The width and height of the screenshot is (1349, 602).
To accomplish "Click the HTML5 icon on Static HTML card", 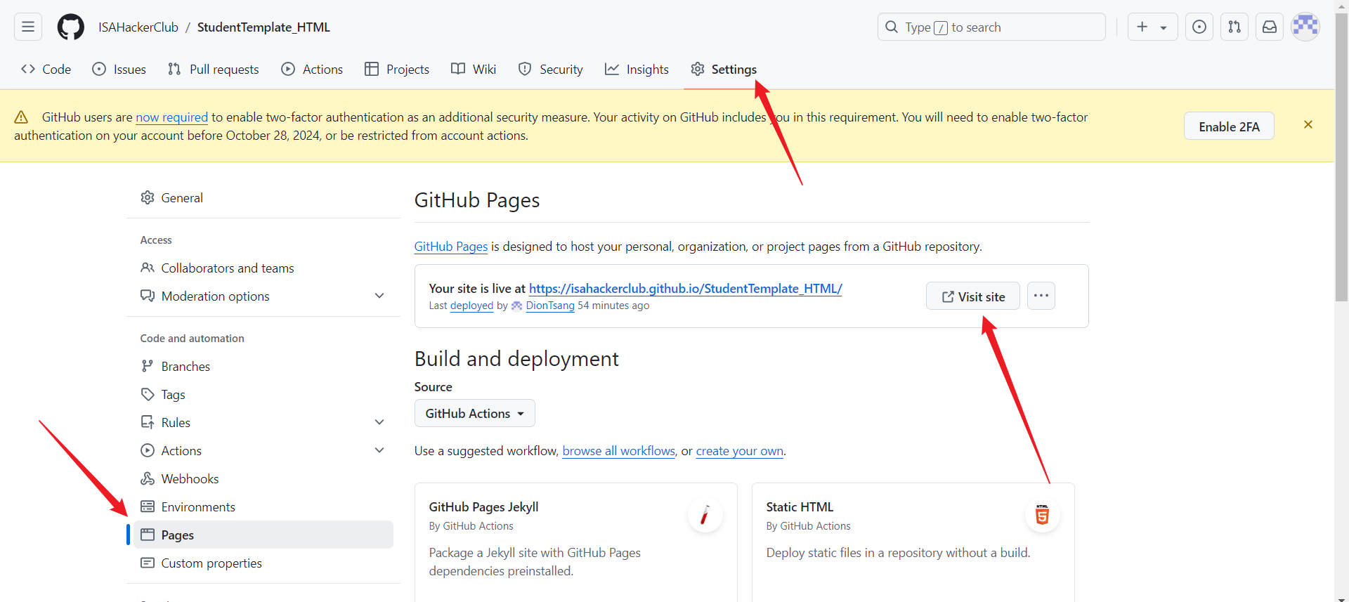I will click(x=1042, y=516).
